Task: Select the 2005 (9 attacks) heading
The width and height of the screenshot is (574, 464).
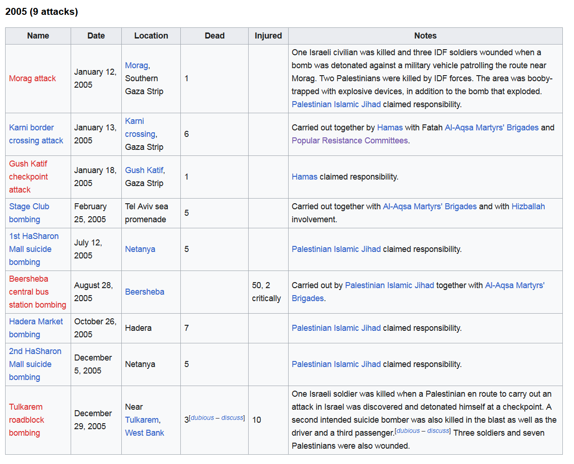Action: pos(42,12)
